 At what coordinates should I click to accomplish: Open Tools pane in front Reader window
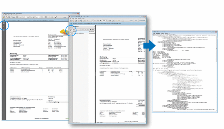131,21
